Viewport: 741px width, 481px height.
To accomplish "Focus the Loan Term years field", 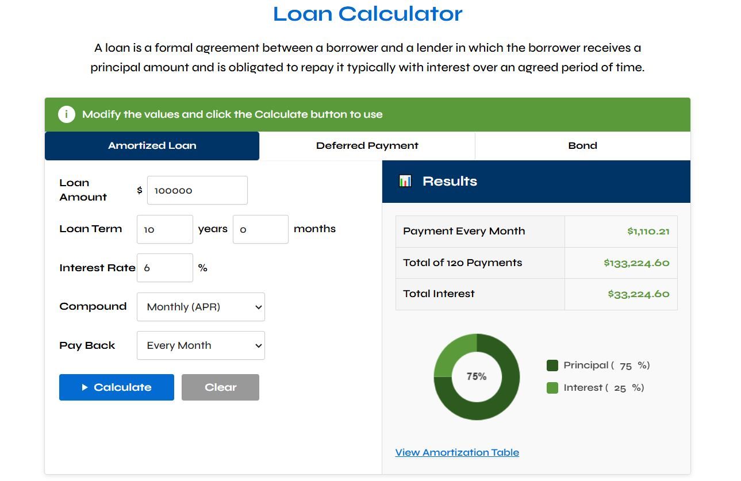I will 165,229.
